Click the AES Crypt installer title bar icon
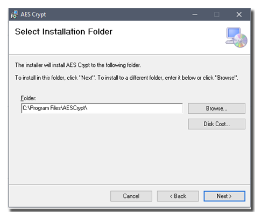The height and width of the screenshot is (212, 255). pyautogui.click(x=15, y=15)
